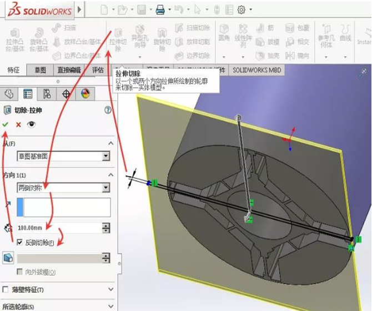
Task: Click depth value spinner arrows
Action: click(x=106, y=228)
